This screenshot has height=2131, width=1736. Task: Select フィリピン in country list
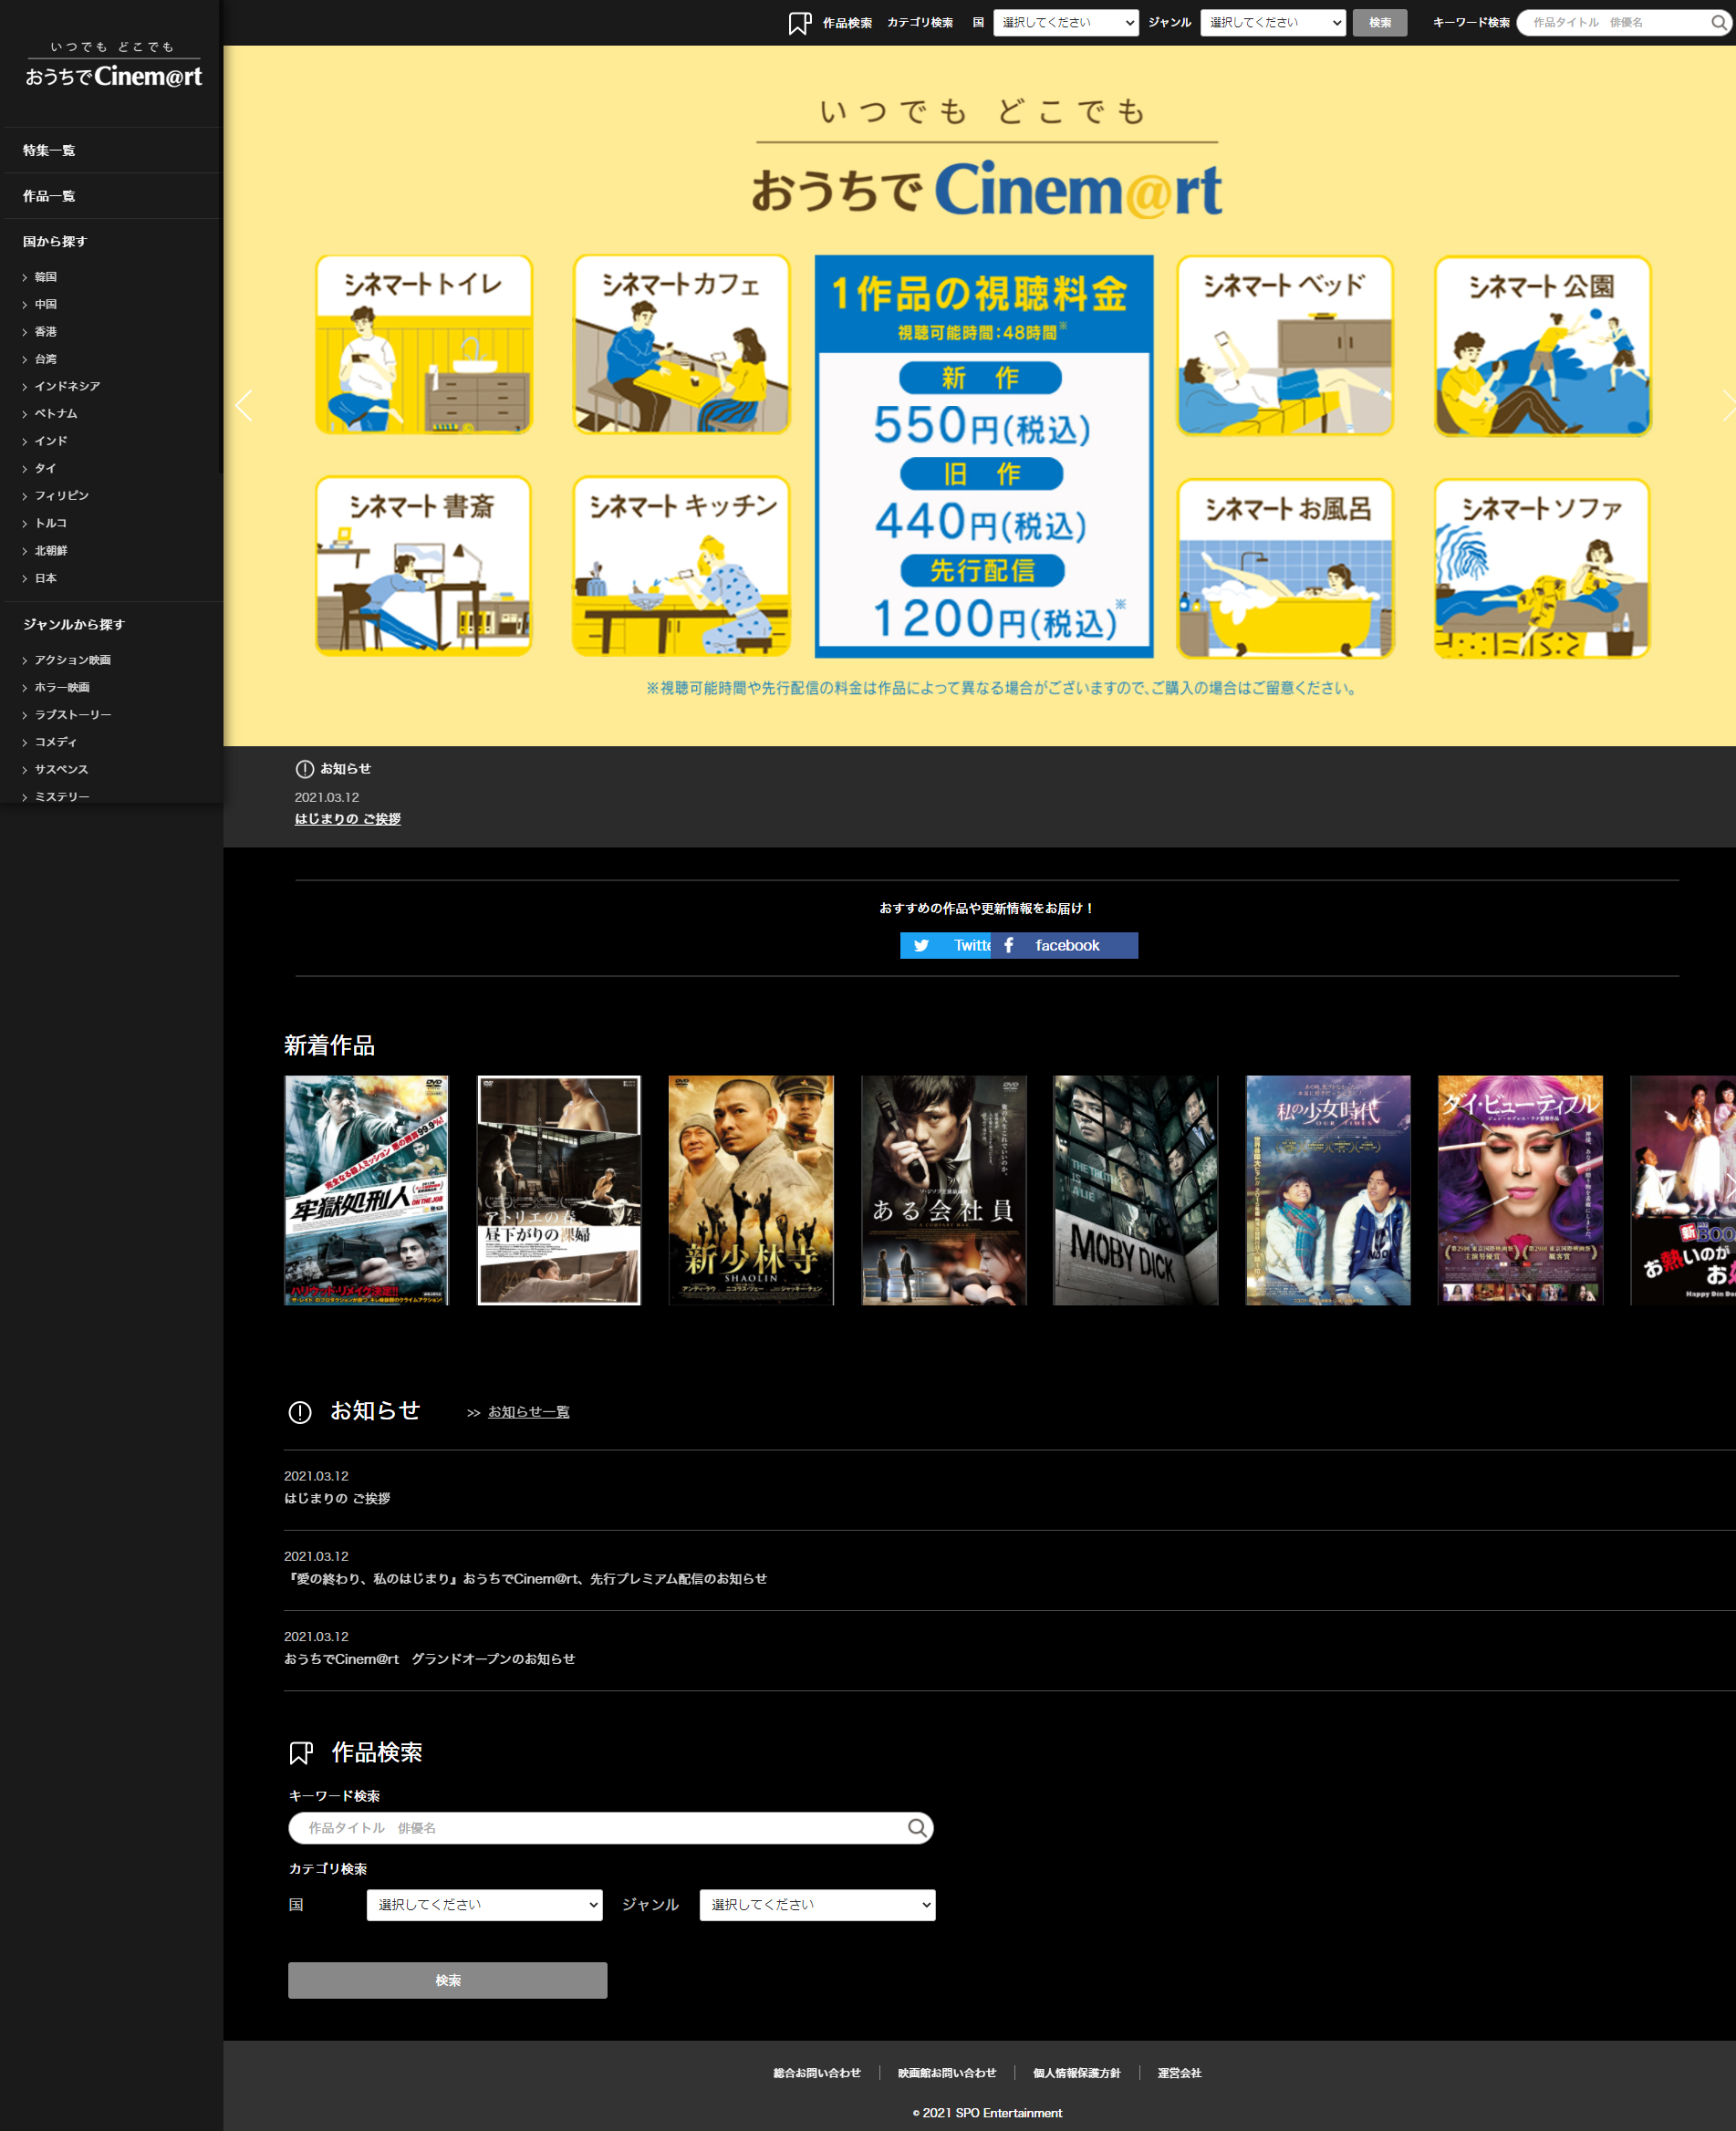(62, 496)
